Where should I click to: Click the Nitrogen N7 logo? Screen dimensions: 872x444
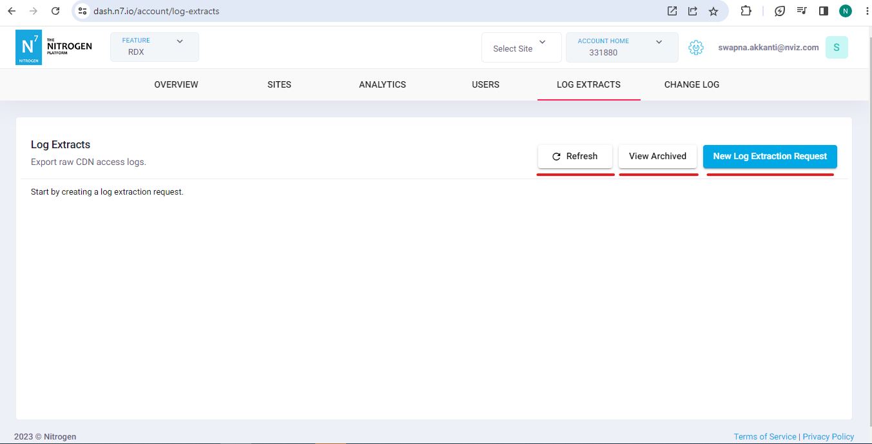(x=29, y=47)
